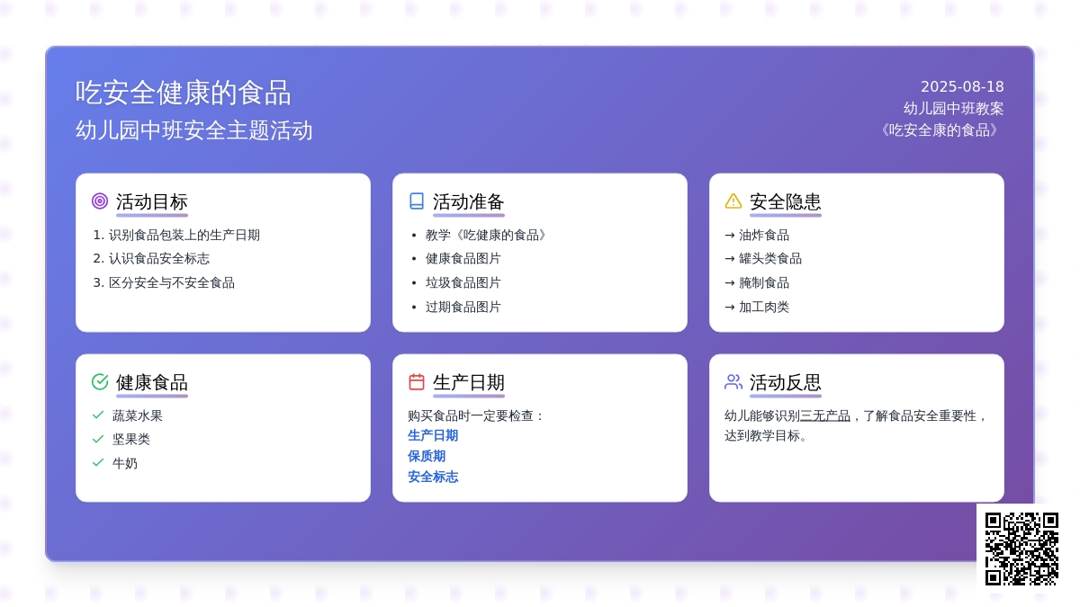Click the → 油炸食品 item
The height and width of the screenshot is (607, 1080).
[757, 235]
